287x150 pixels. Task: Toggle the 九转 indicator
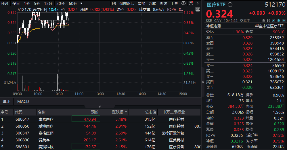click(x=152, y=3)
